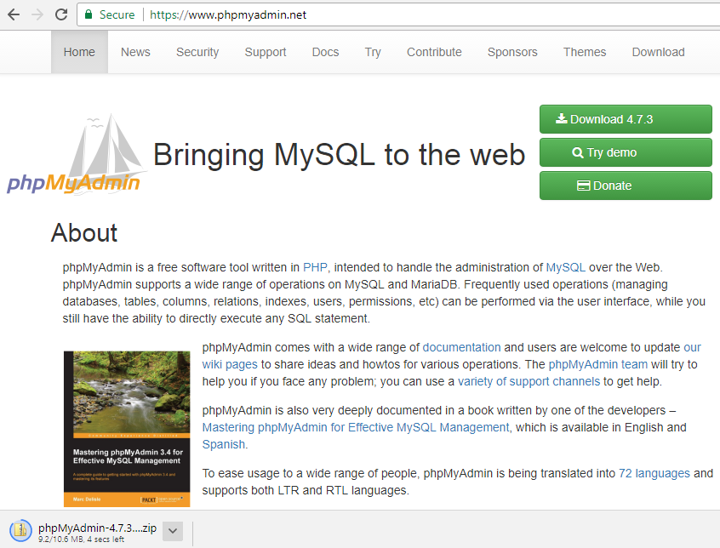Click the '9.2/10.6 MB, 4 secs left' download status
This screenshot has height=548, width=720.
click(x=81, y=539)
